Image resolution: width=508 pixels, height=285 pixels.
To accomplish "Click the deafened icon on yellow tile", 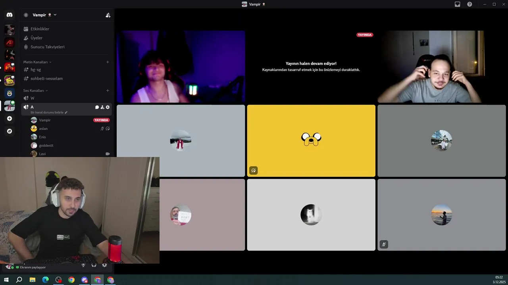I will click(x=254, y=171).
